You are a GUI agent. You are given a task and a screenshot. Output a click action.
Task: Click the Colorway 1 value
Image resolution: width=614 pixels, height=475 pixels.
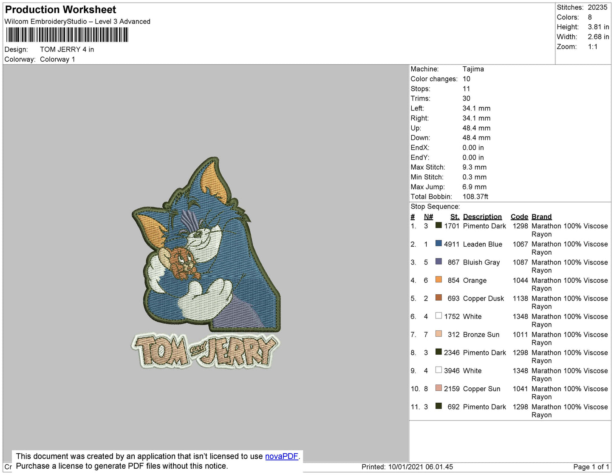[57, 59]
